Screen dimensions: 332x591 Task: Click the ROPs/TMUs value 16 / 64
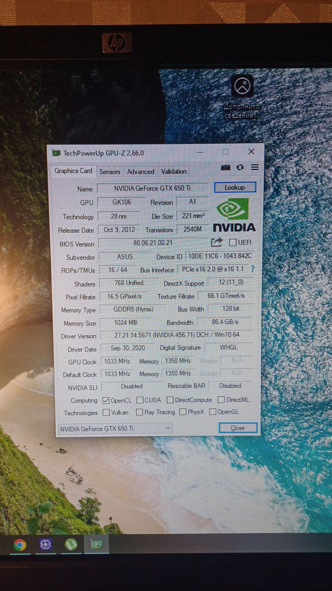(x=118, y=270)
